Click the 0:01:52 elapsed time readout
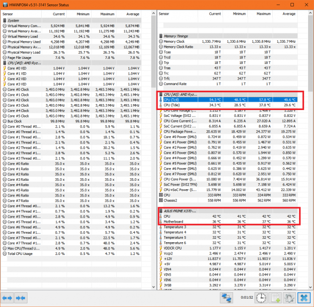 click(x=247, y=297)
